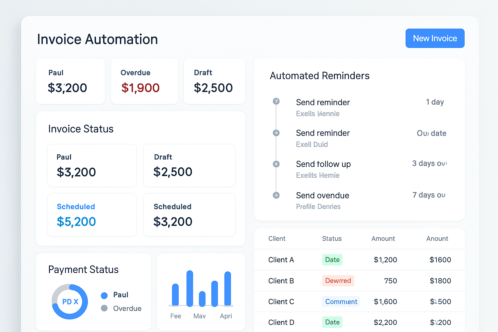Select the plus icon beside Send follow up

click(276, 164)
